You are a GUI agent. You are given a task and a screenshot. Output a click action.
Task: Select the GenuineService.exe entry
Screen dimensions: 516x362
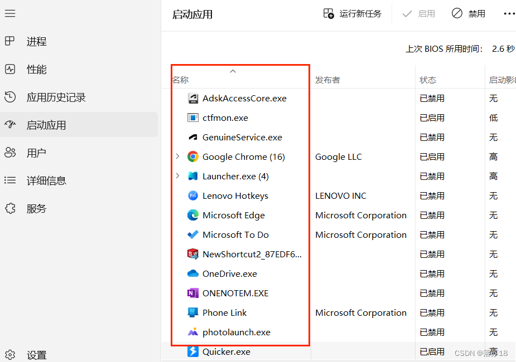click(242, 138)
